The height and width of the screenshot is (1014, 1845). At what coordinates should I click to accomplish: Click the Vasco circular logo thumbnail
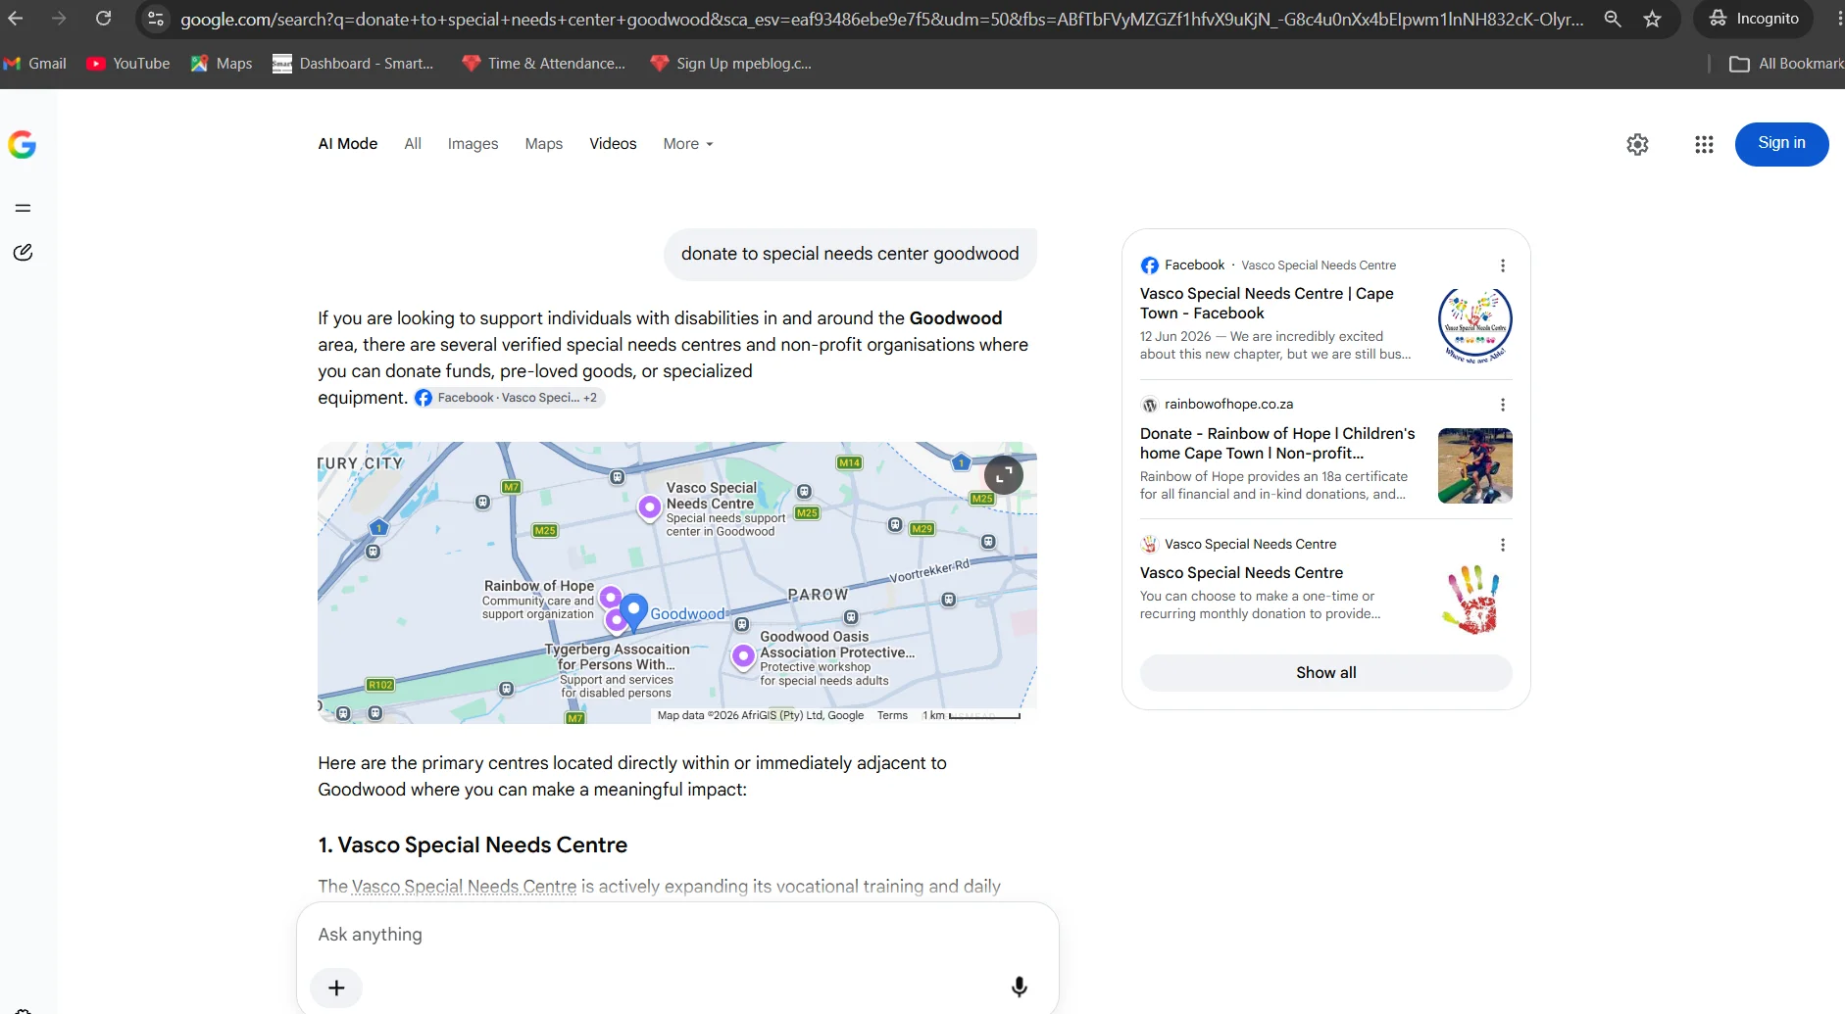point(1474,325)
